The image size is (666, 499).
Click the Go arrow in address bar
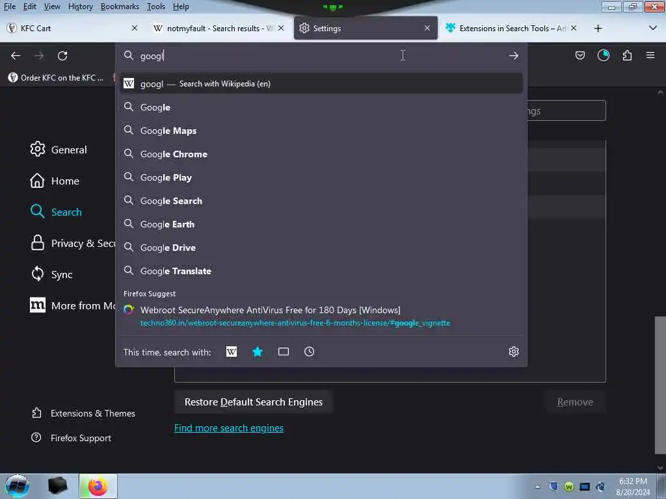coord(514,56)
